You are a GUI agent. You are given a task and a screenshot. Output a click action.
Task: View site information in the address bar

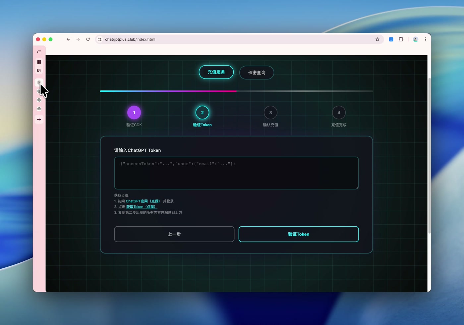[x=99, y=39]
